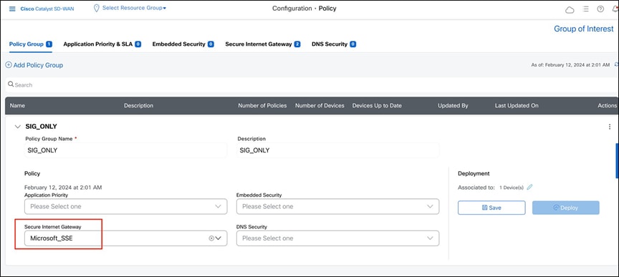Open the Application Priority dropdown
The image size is (619, 277).
[125, 206]
